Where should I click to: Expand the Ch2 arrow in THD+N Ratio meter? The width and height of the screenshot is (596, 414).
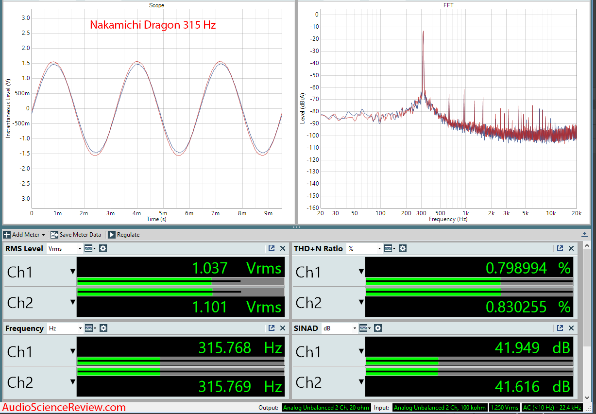361,302
